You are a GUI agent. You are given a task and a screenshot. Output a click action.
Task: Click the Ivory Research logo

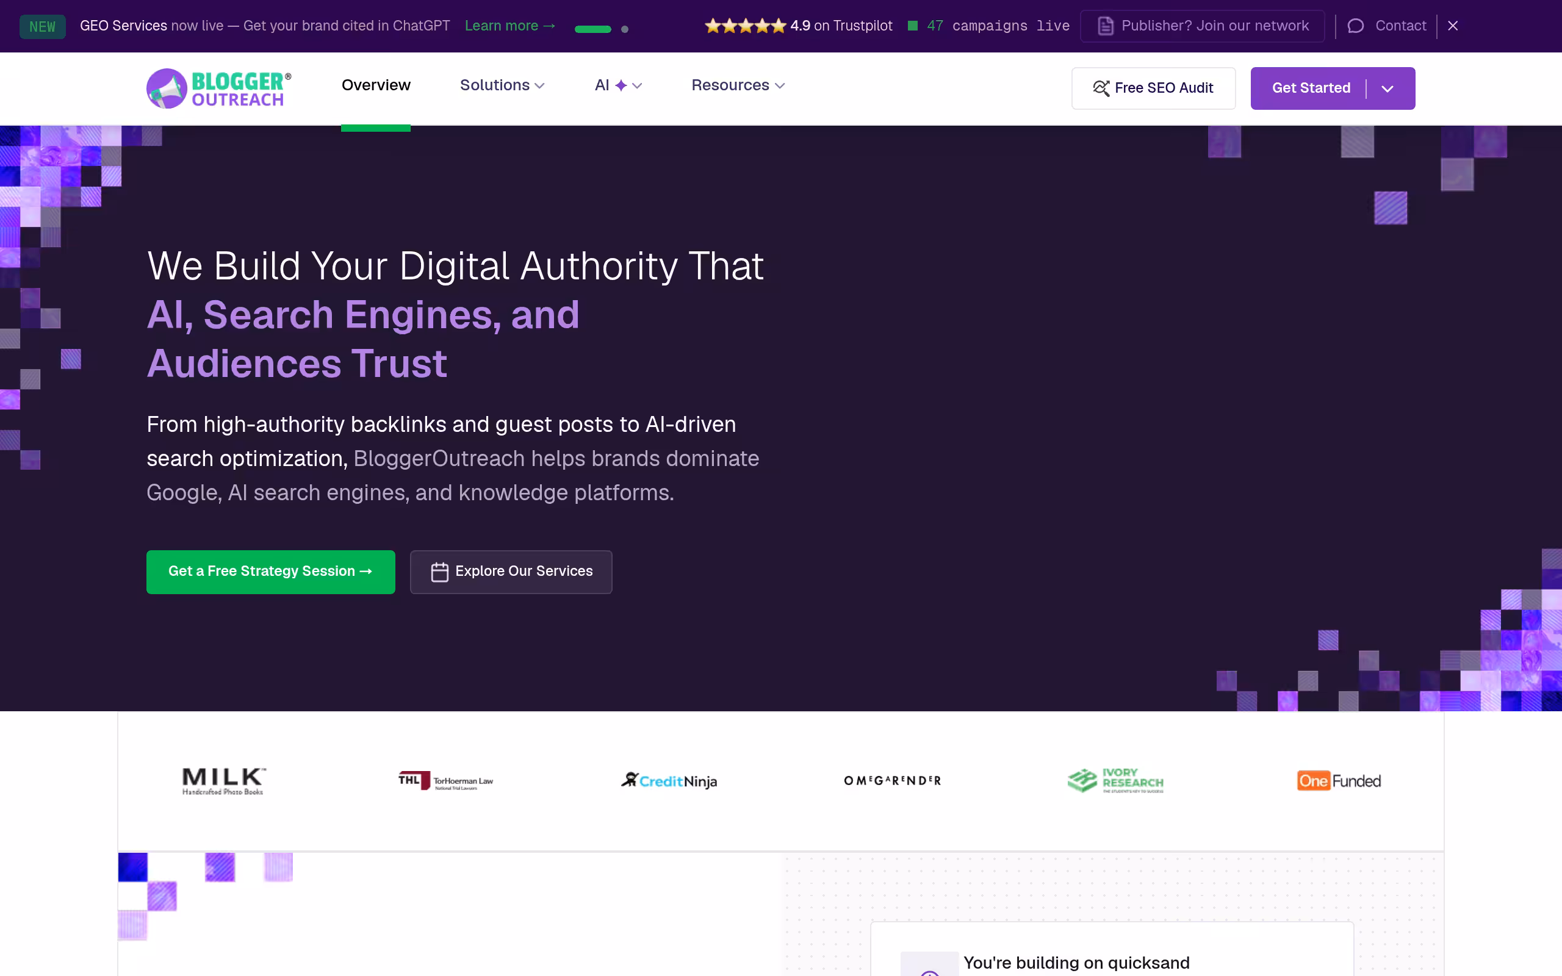pos(1115,781)
